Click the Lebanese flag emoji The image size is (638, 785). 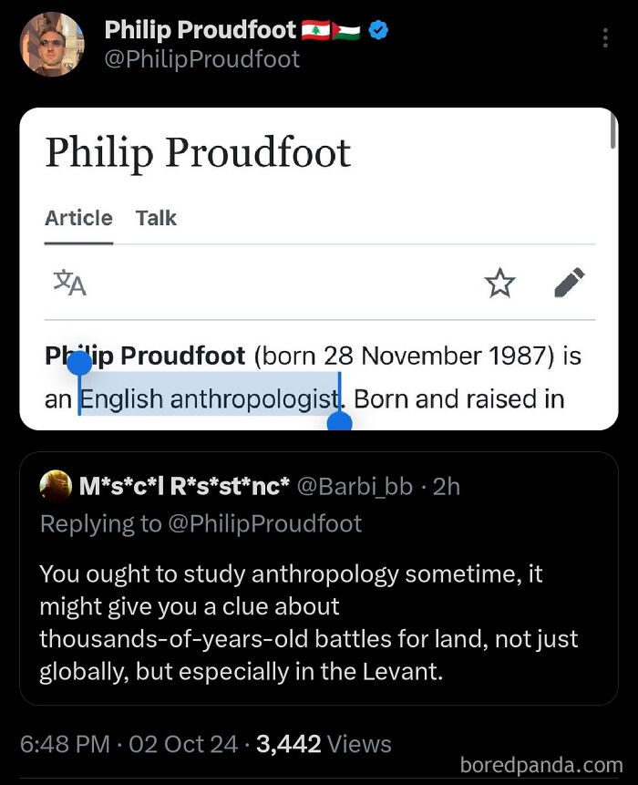314,29
